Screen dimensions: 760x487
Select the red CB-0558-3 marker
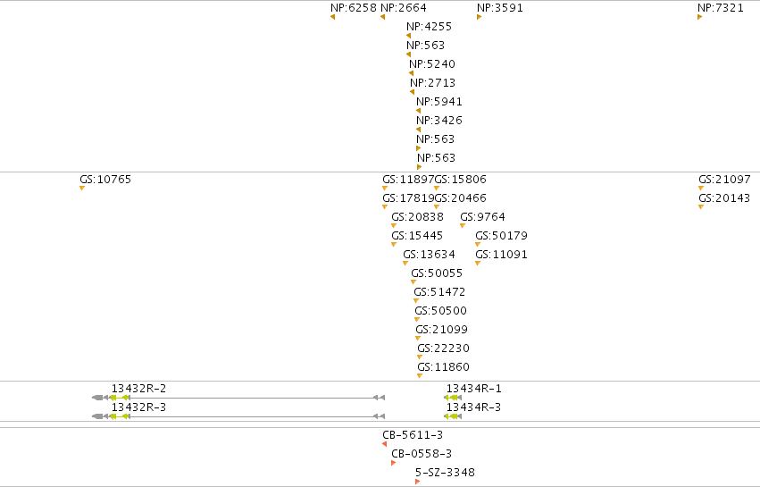coord(393,463)
